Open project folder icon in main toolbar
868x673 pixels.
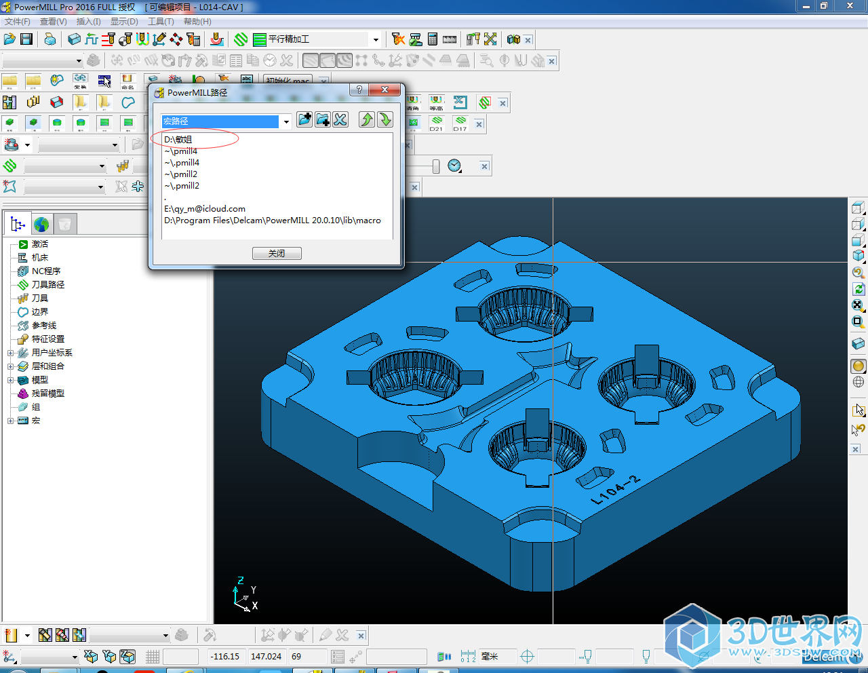[x=10, y=39]
